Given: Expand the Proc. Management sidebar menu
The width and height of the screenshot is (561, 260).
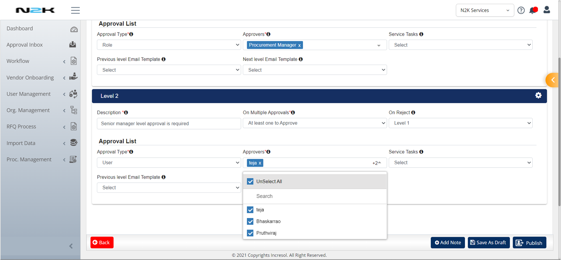Looking at the screenshot, I should 64,160.
